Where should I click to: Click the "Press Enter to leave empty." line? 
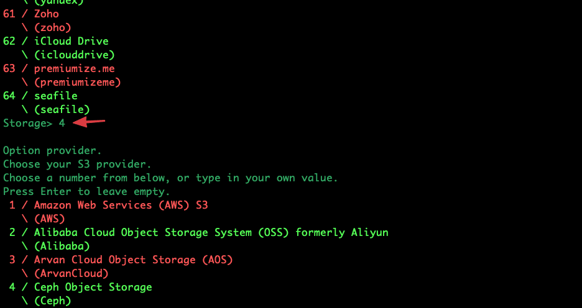86,191
